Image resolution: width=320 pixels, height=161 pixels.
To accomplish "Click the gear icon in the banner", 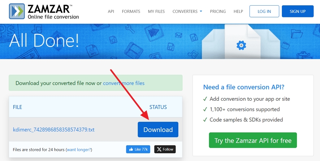I will point(241,45).
